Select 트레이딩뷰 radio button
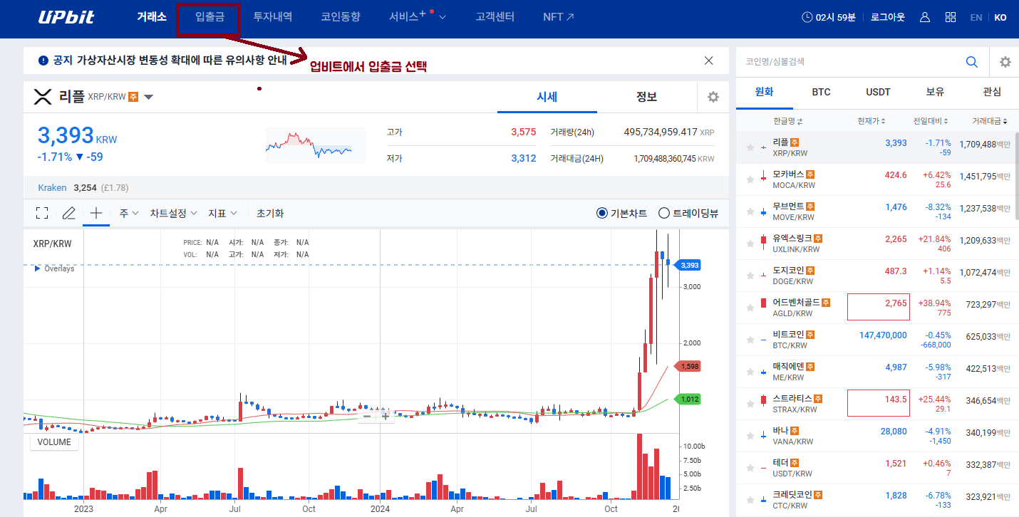 (664, 213)
